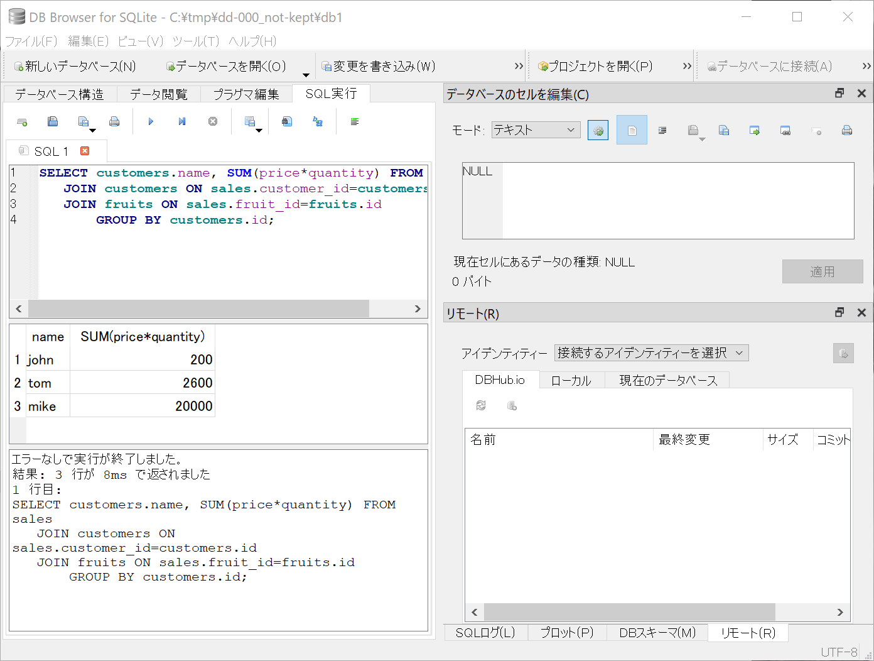Click the execute current line icon
Image resolution: width=874 pixels, height=661 pixels.
(182, 121)
